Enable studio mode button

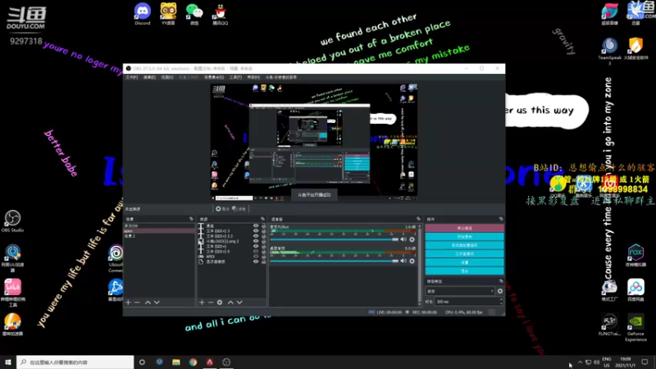[464, 254]
